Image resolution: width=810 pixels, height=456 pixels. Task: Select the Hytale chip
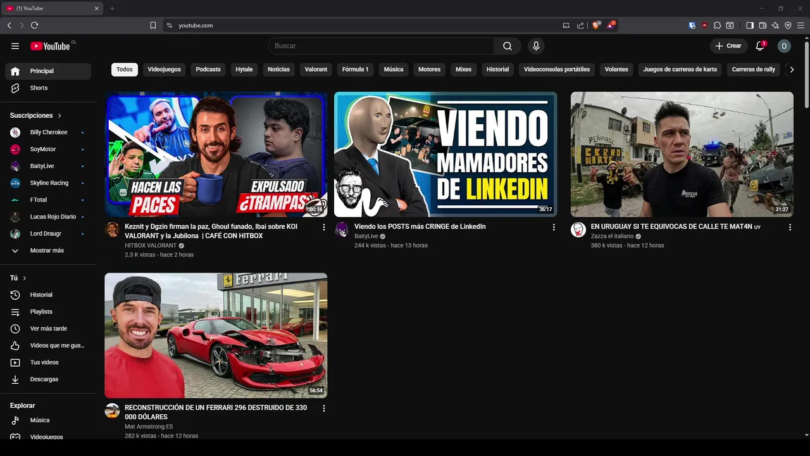244,70
